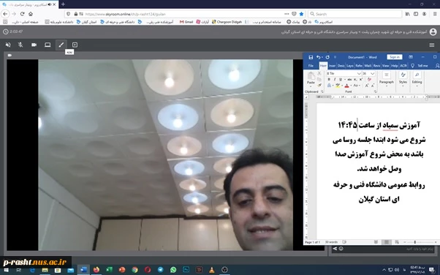Switch to the Mailings tab in Word

click(368, 66)
